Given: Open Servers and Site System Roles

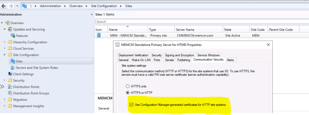Looking at the screenshot, I should pos(37,68).
